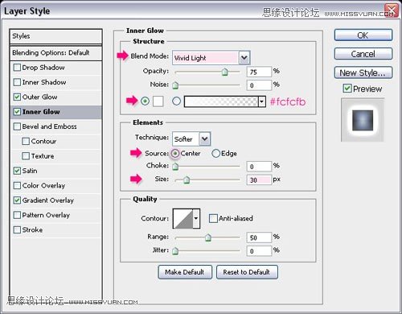Click the Size value field

pyautogui.click(x=259, y=180)
